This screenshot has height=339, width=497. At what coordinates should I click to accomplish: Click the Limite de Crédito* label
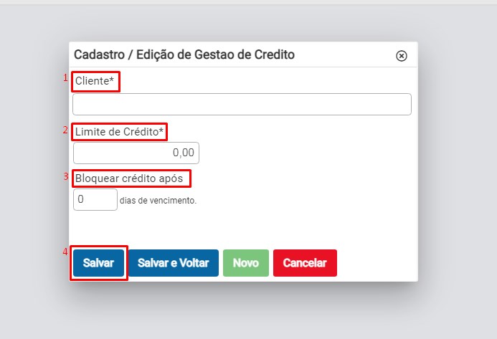point(119,132)
